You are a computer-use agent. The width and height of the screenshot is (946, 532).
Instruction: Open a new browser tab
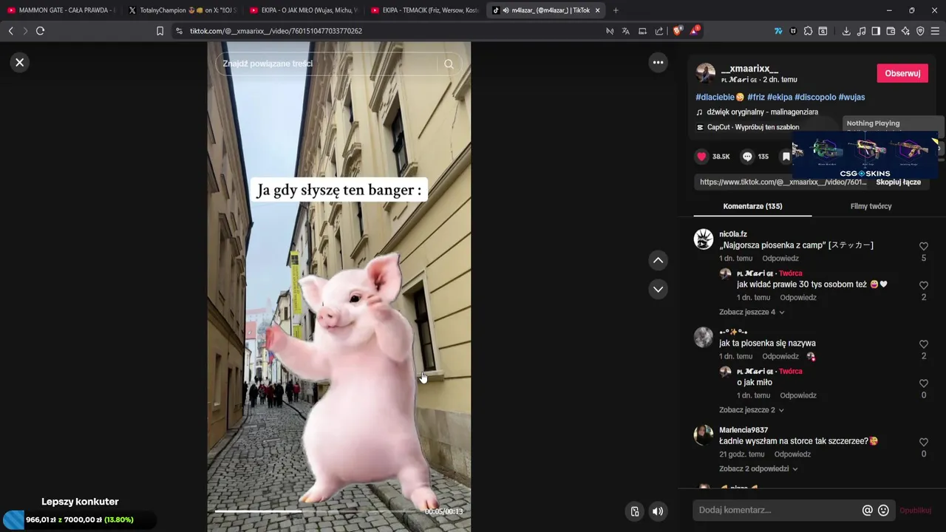click(616, 10)
